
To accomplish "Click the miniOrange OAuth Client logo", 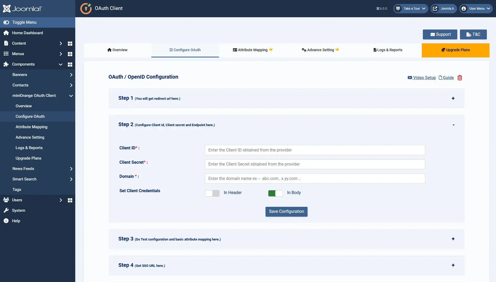I will coord(86,8).
